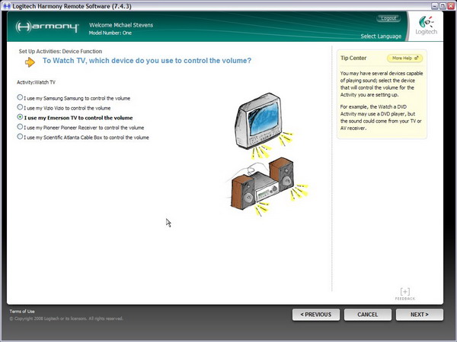Click the Harmony app icon in title bar
The height and width of the screenshot is (342, 457).
[x=6, y=6]
